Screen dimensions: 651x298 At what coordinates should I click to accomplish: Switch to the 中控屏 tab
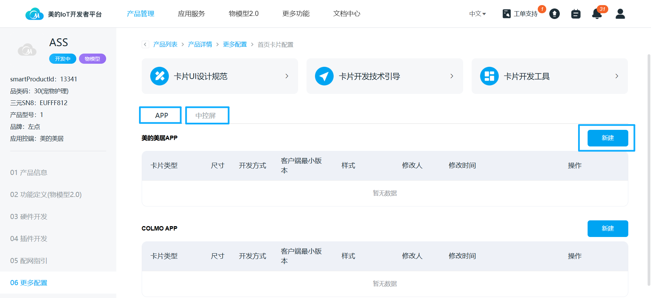(x=207, y=116)
